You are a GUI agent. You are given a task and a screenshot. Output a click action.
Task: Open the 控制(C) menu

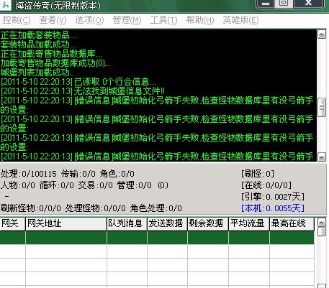pyautogui.click(x=17, y=20)
